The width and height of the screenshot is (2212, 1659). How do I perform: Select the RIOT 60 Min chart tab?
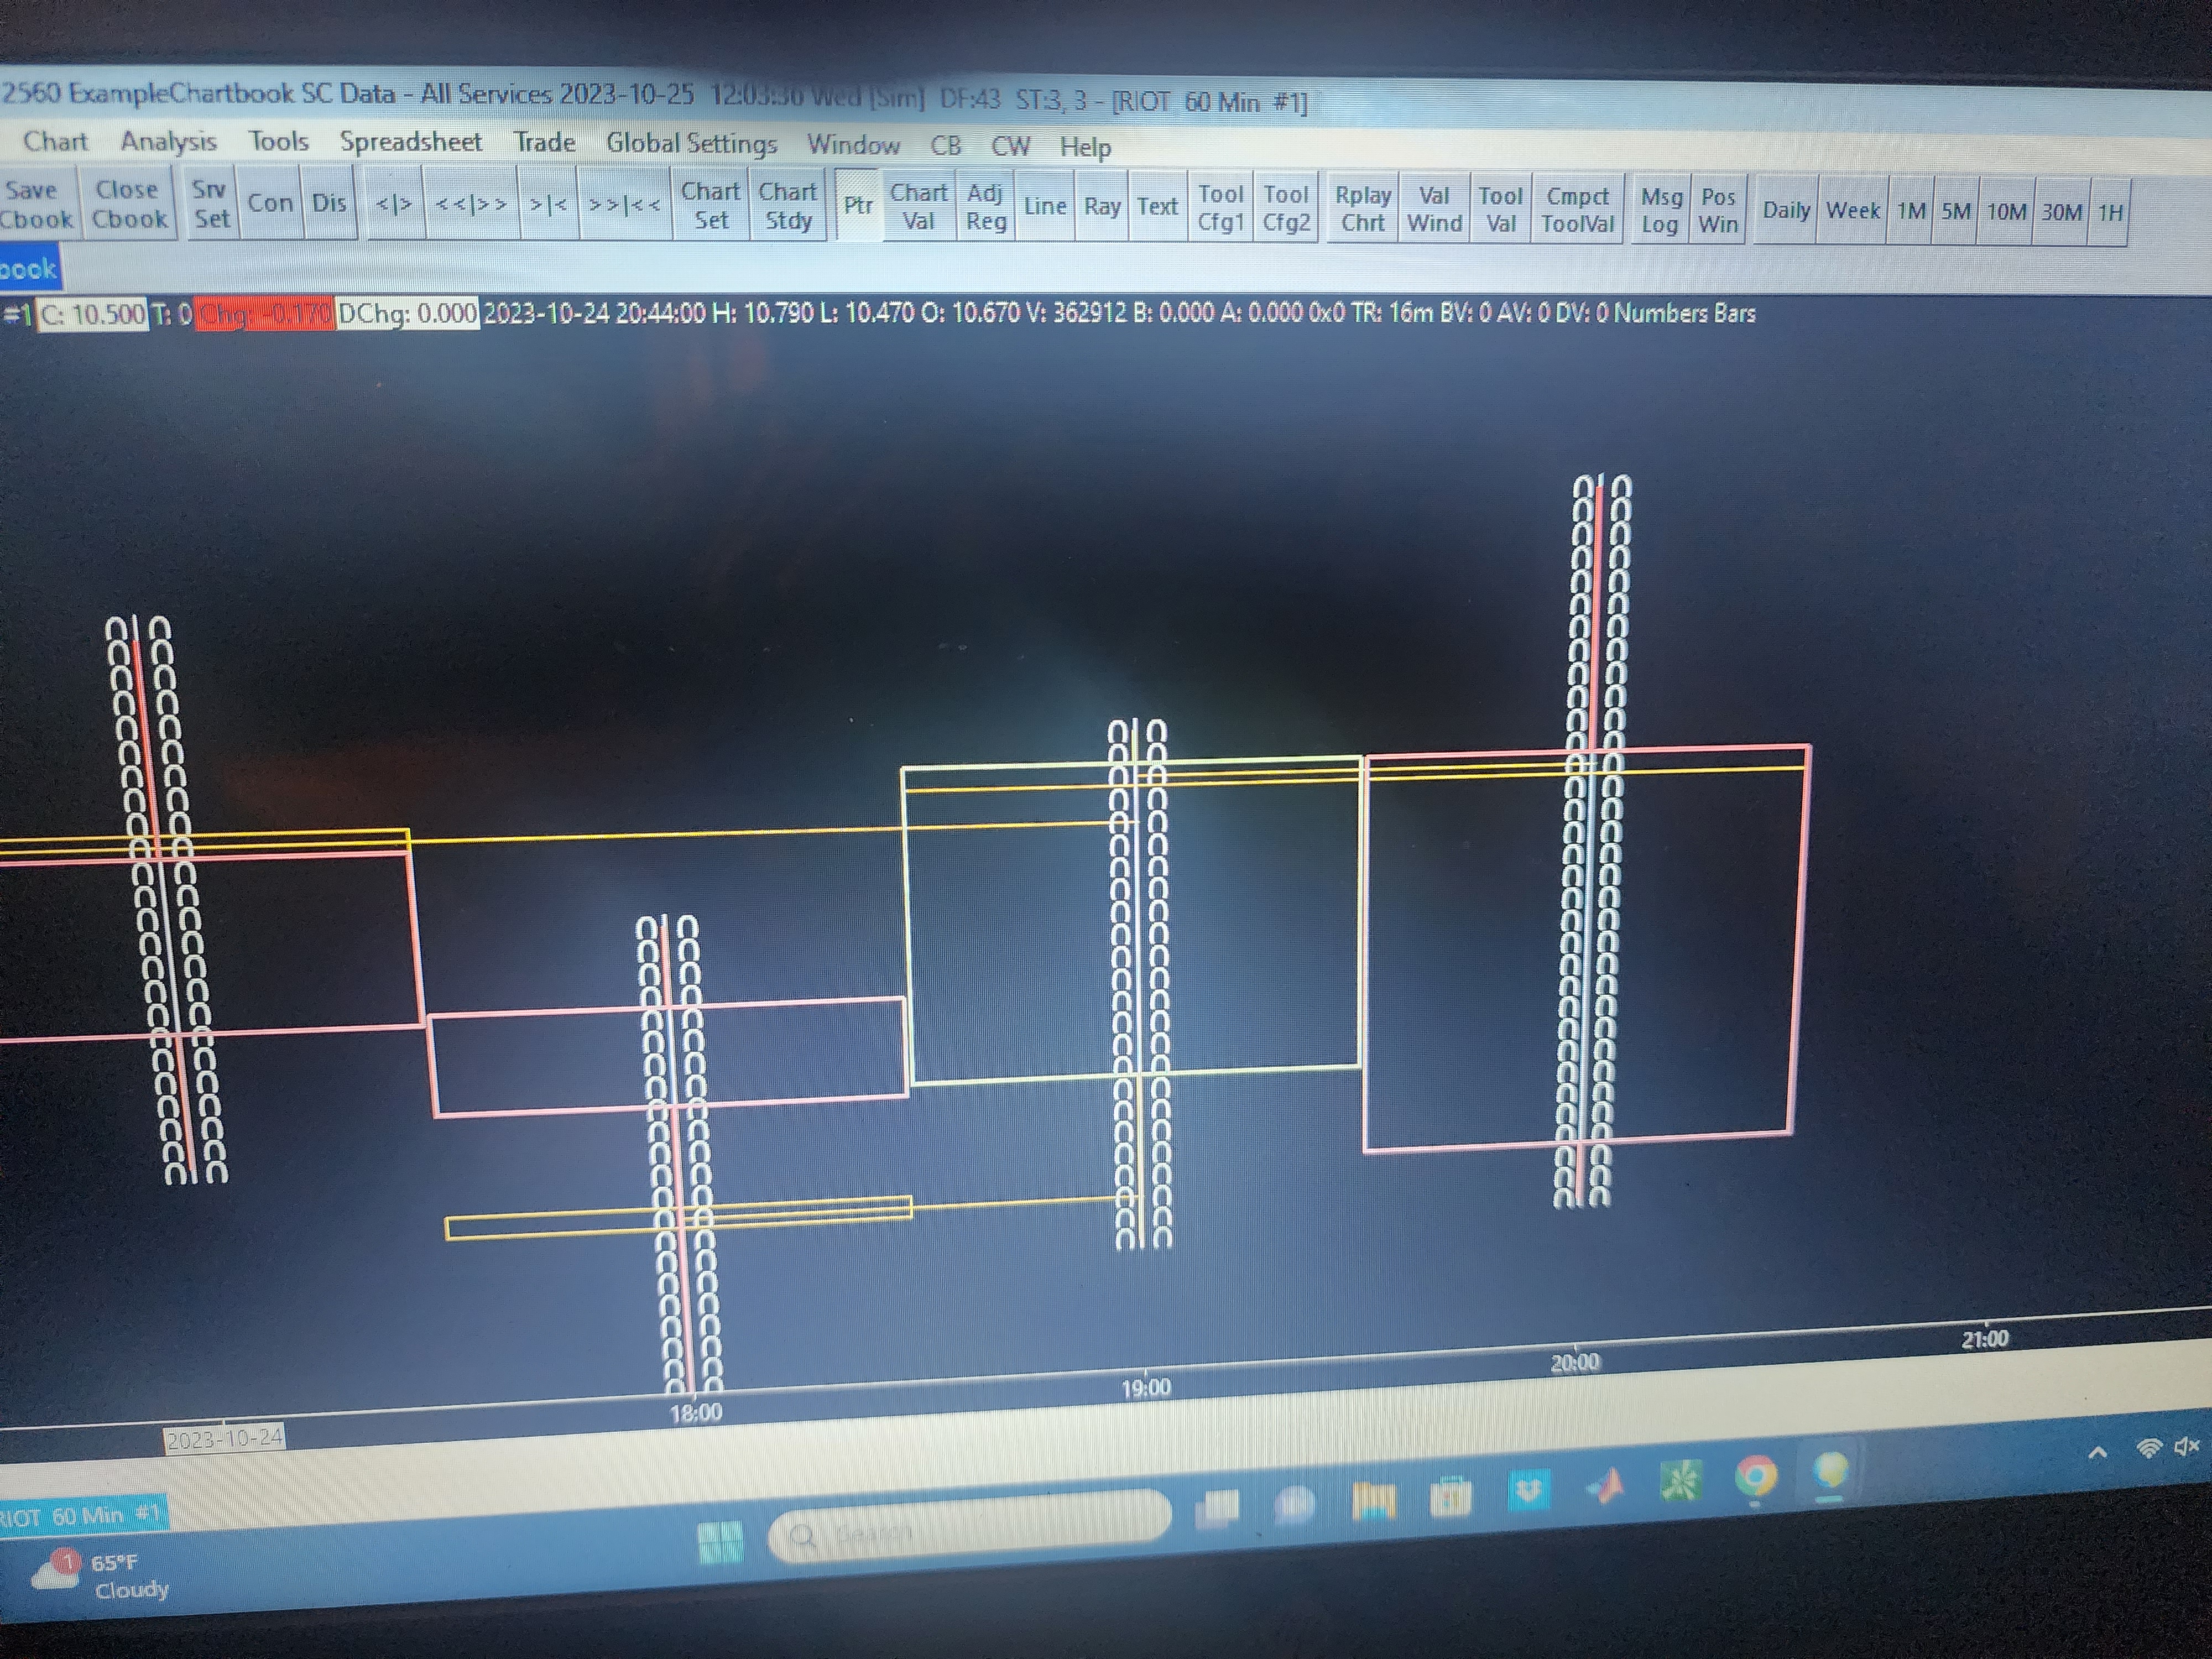point(80,1516)
